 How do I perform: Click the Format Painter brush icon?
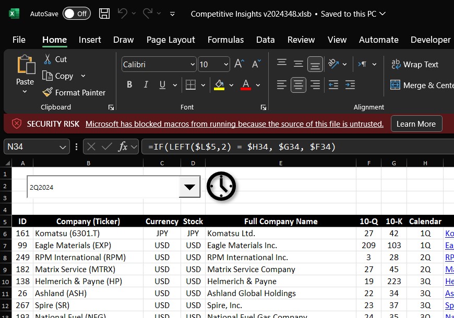tap(47, 92)
